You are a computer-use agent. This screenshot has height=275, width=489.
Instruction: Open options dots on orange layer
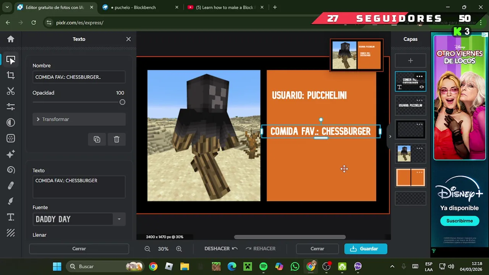419,172
